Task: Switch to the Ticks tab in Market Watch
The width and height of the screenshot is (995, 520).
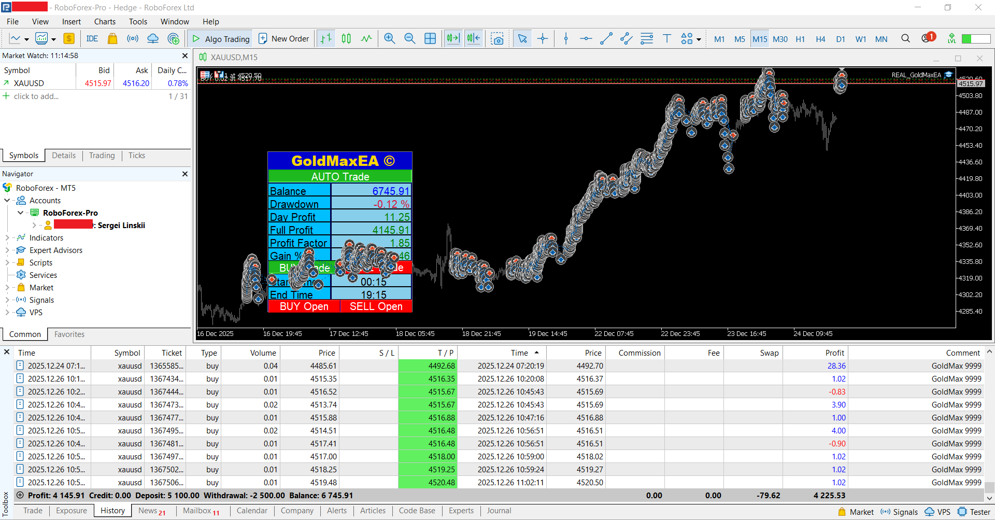Action: pos(137,156)
